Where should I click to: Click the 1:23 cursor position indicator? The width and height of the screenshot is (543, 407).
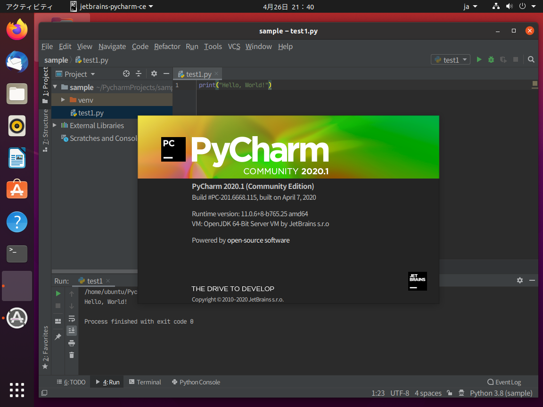[378, 393]
